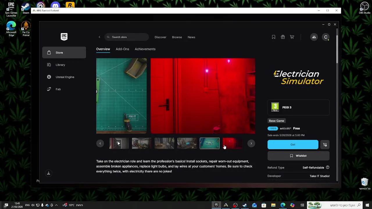This screenshot has height=209, width=372.
Task: Open Epic Games Launcher desktop shortcut
Action: pos(11,10)
